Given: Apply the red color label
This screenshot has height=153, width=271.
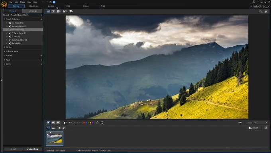Looking at the screenshot, I should pyautogui.click(x=84, y=123).
